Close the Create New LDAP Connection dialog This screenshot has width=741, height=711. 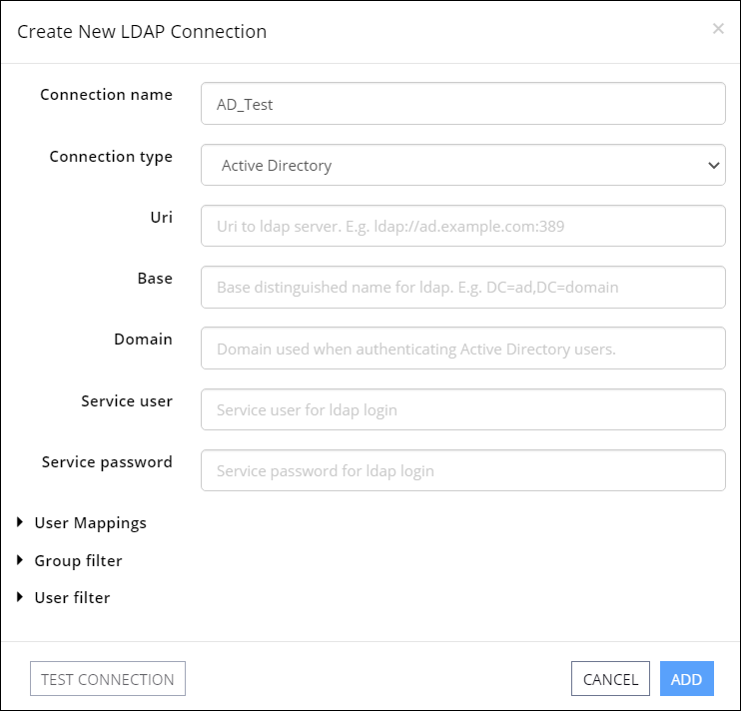718,29
